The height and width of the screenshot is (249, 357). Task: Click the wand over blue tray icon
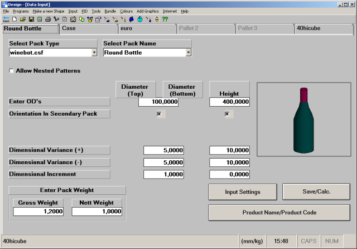click(107, 20)
